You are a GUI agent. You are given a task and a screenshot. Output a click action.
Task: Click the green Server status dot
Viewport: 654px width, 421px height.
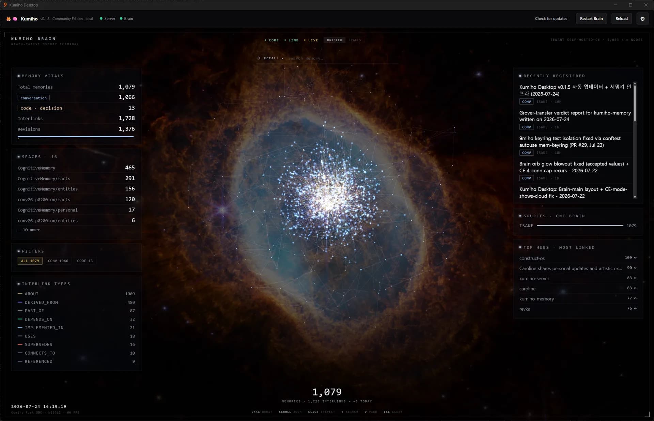pos(101,19)
